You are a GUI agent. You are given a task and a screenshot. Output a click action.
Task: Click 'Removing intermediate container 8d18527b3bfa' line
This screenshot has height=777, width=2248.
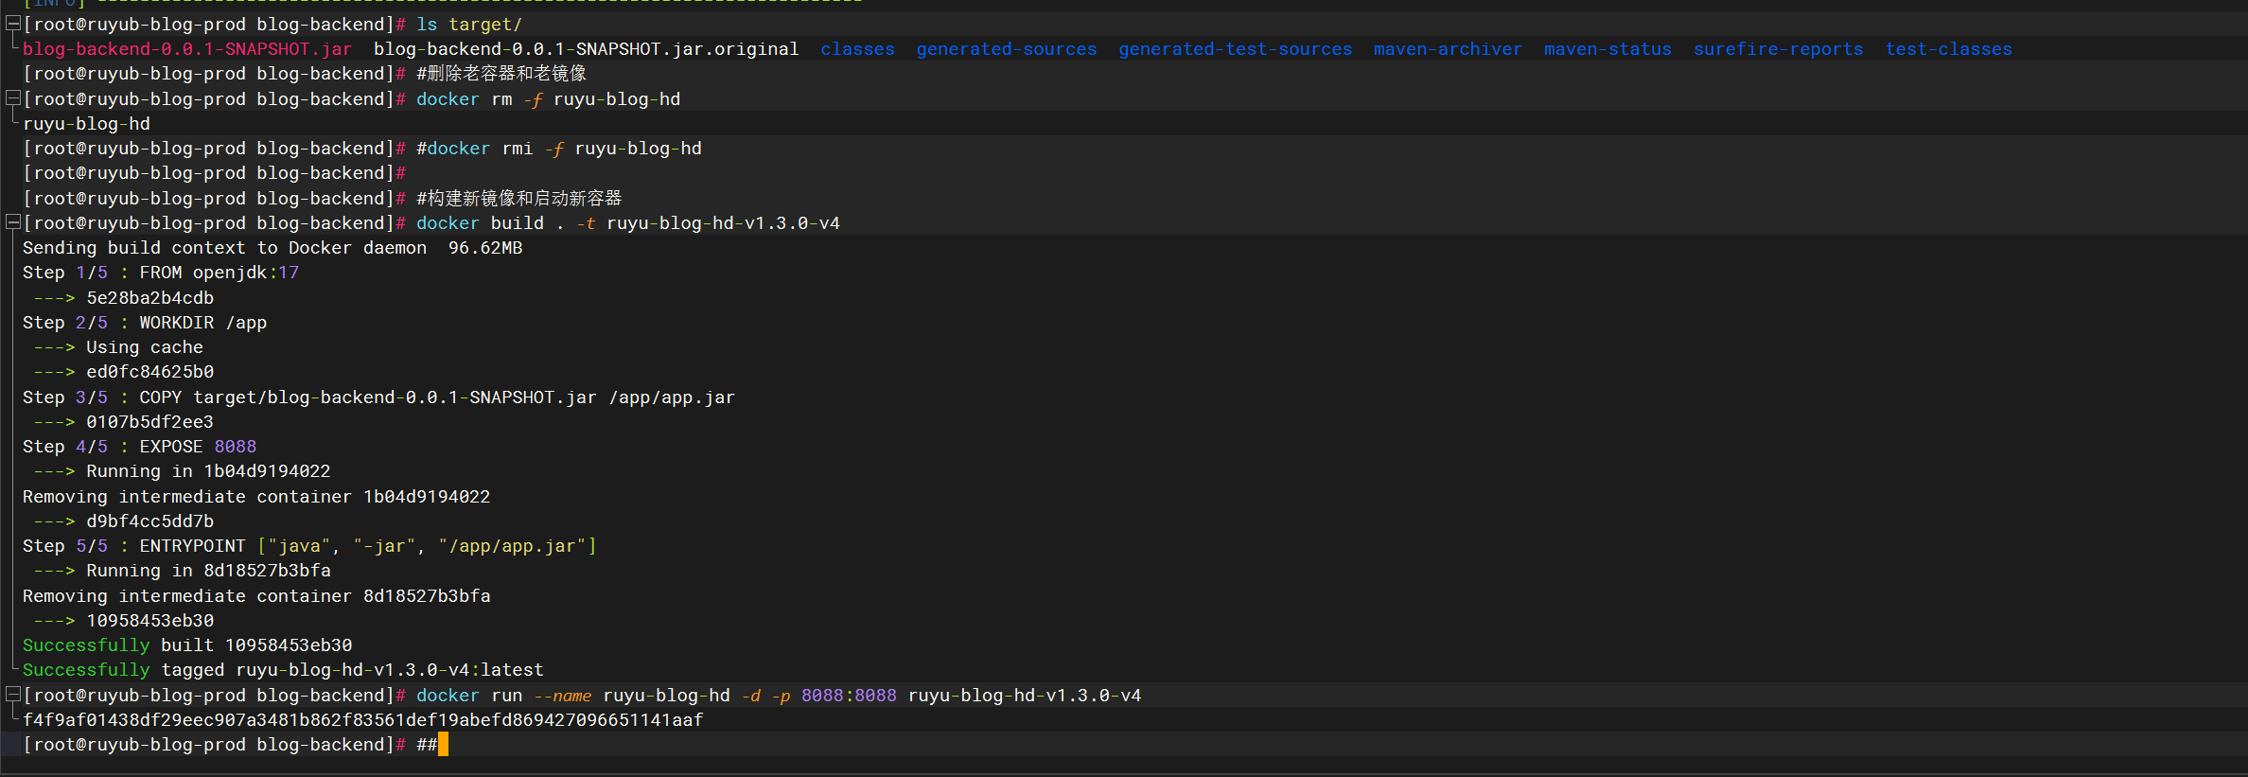[x=256, y=596]
